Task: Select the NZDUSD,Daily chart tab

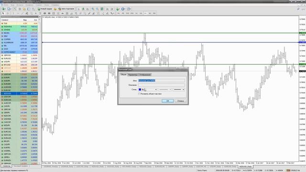Action: pos(245,167)
